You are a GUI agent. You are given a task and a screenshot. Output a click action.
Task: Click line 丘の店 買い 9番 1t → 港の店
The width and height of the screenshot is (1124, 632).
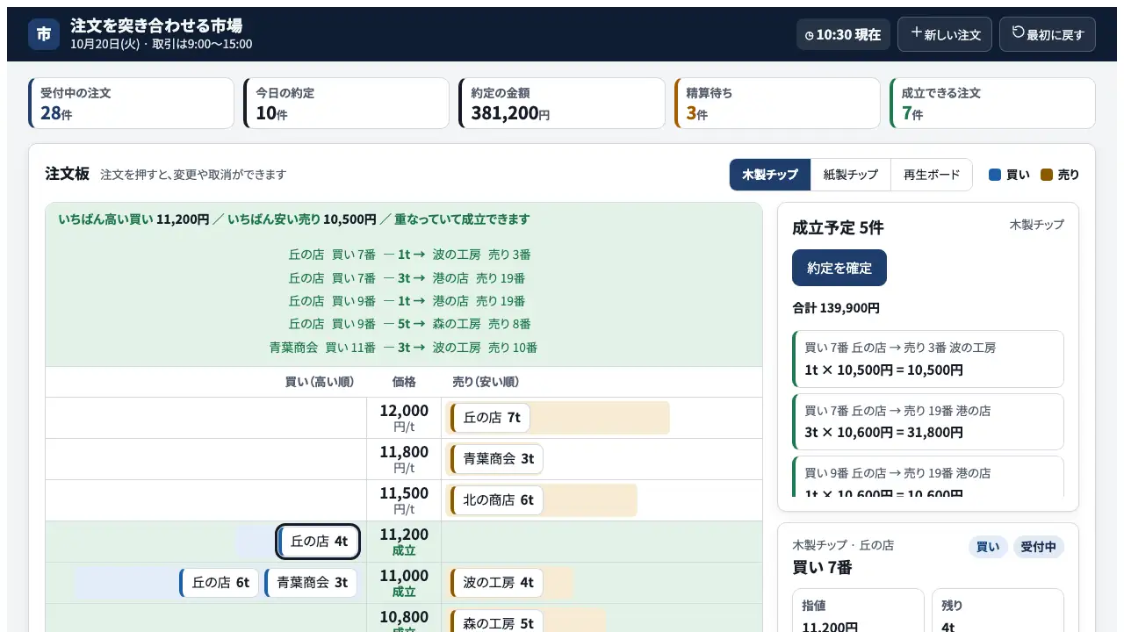point(407,301)
